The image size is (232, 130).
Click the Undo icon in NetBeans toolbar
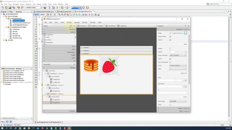click(18, 8)
